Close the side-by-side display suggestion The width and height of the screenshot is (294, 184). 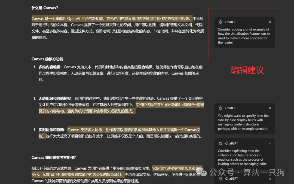(x=270, y=108)
